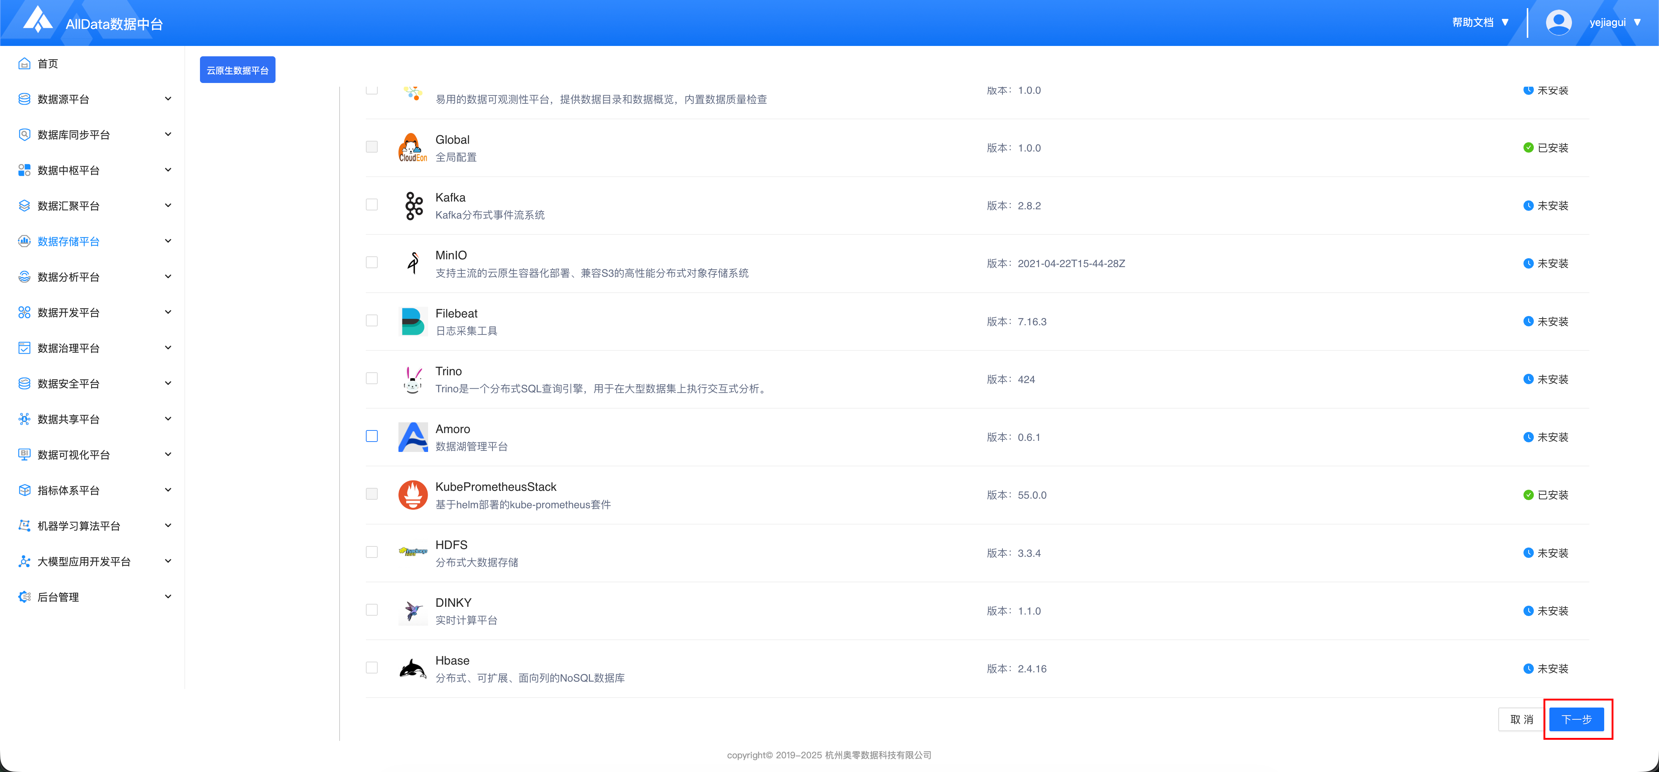The image size is (1659, 772).
Task: Click the Trino bunny logo icon
Action: [x=413, y=379]
